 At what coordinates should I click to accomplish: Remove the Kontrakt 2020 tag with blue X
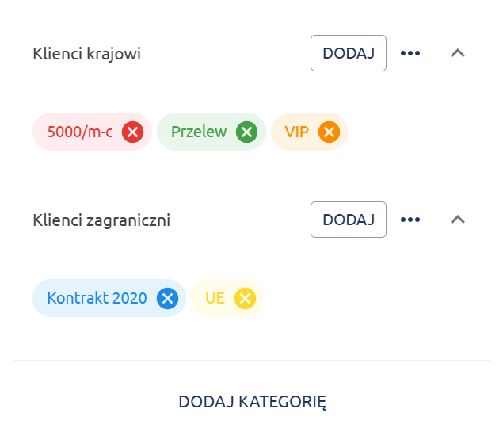click(x=167, y=298)
